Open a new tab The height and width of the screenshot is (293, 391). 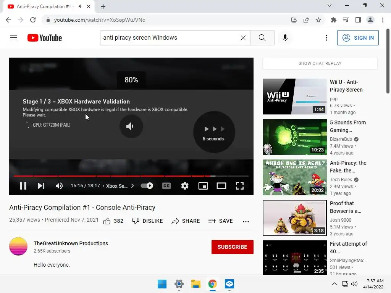click(x=103, y=6)
